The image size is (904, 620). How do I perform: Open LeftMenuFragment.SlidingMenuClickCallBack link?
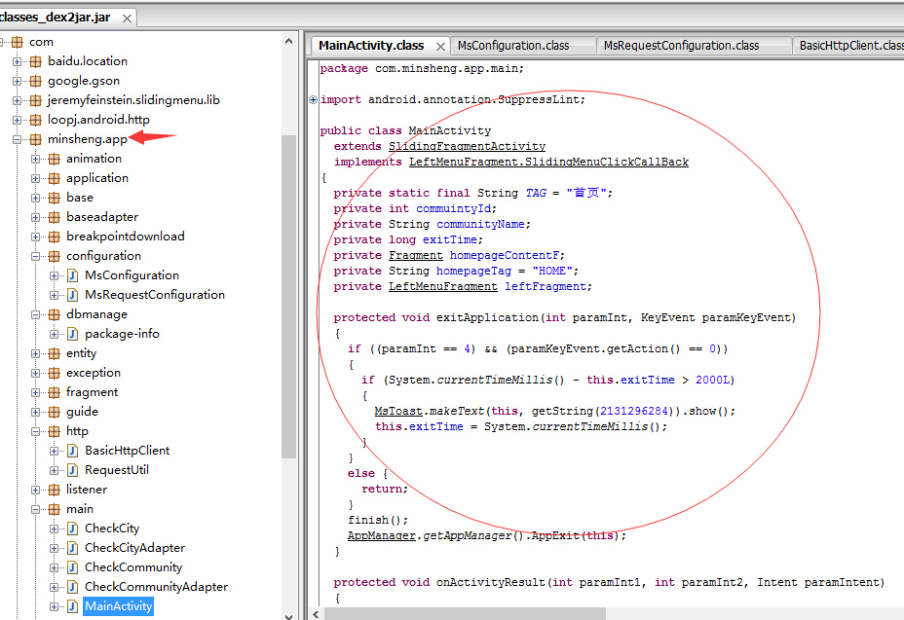click(548, 162)
